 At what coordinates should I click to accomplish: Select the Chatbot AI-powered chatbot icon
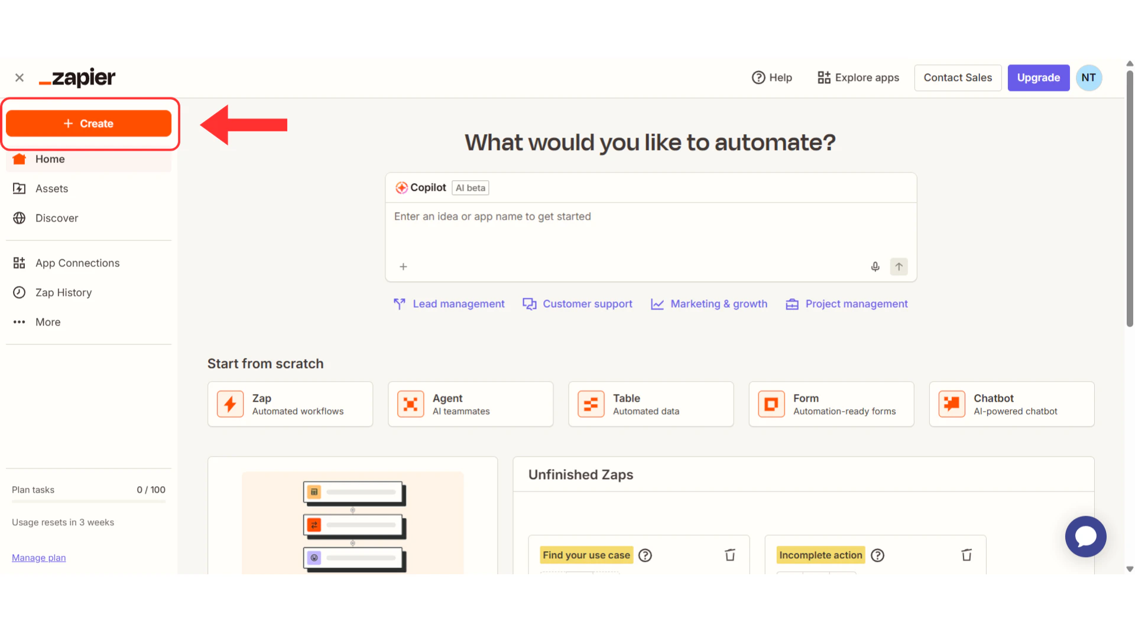952,404
